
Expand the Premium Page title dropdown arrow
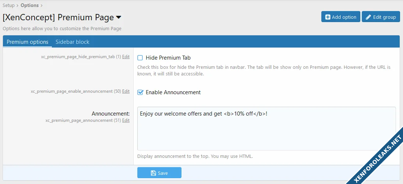coord(119,17)
